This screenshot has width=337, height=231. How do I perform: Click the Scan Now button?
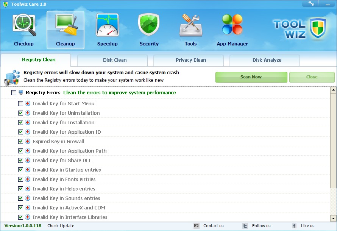click(251, 77)
